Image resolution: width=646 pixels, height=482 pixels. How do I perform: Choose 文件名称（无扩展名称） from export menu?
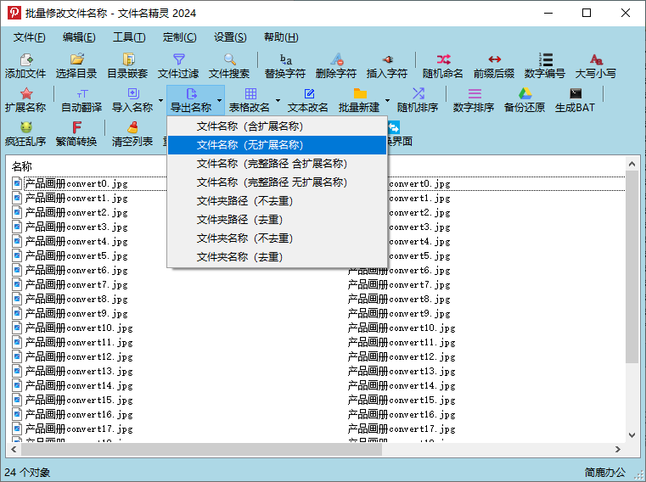tap(250, 145)
